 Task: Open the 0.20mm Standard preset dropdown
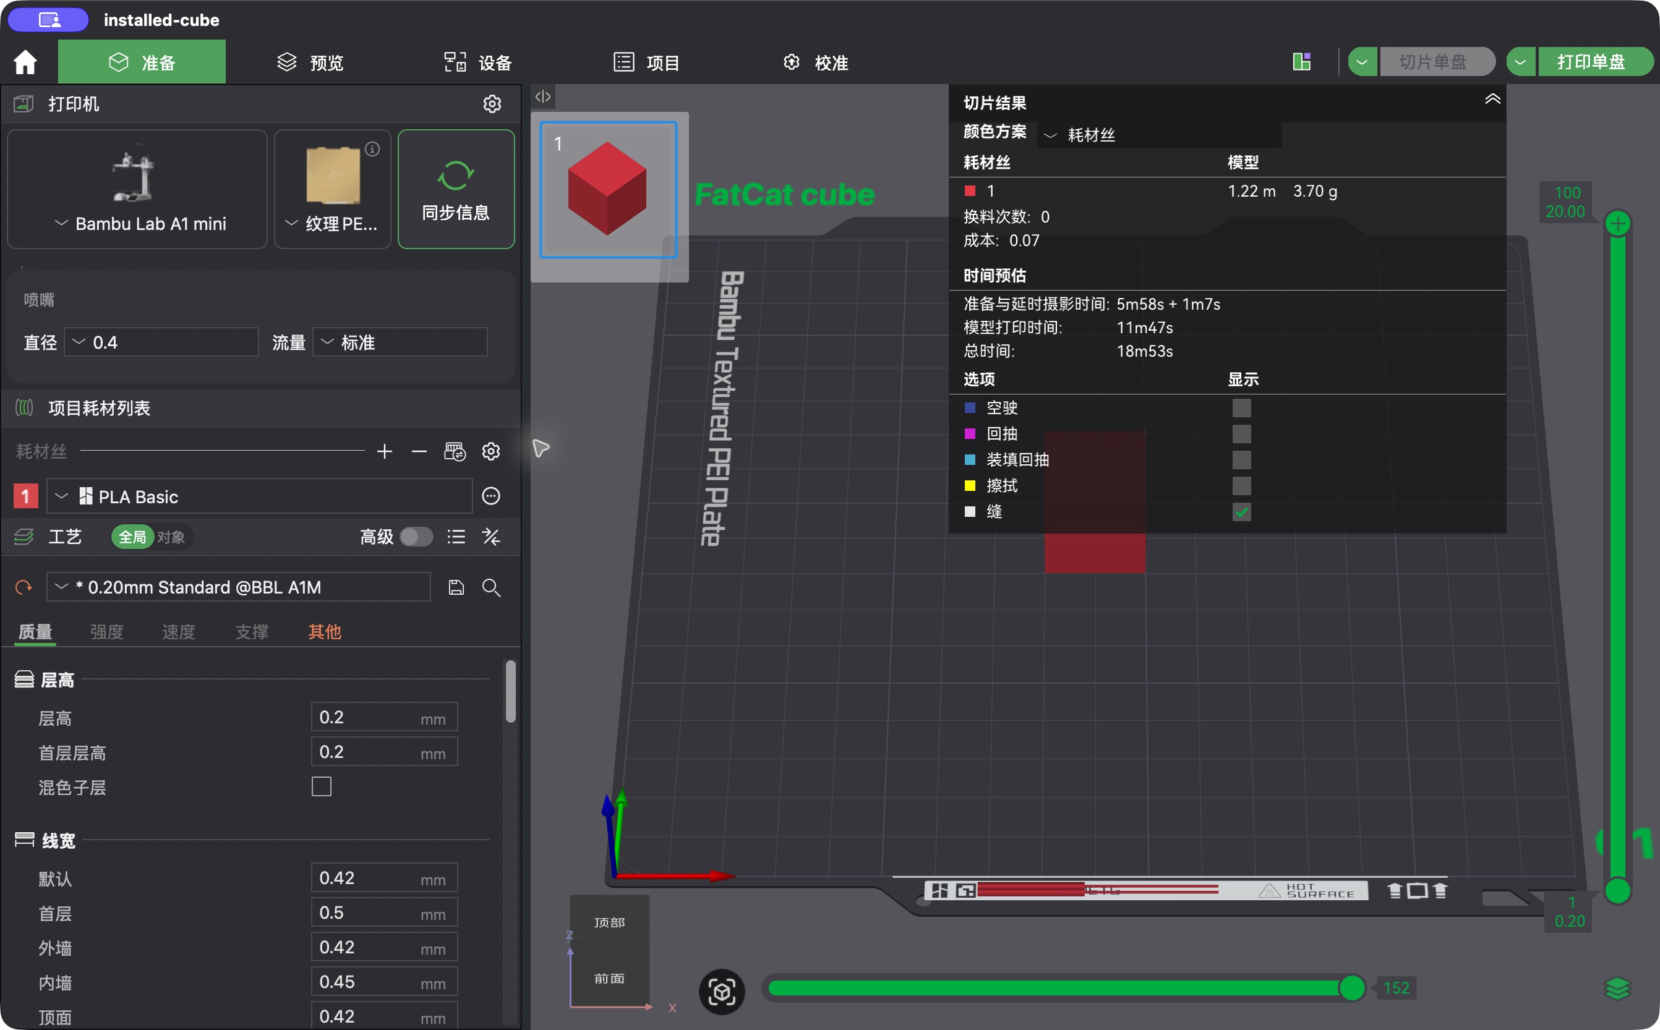point(239,587)
